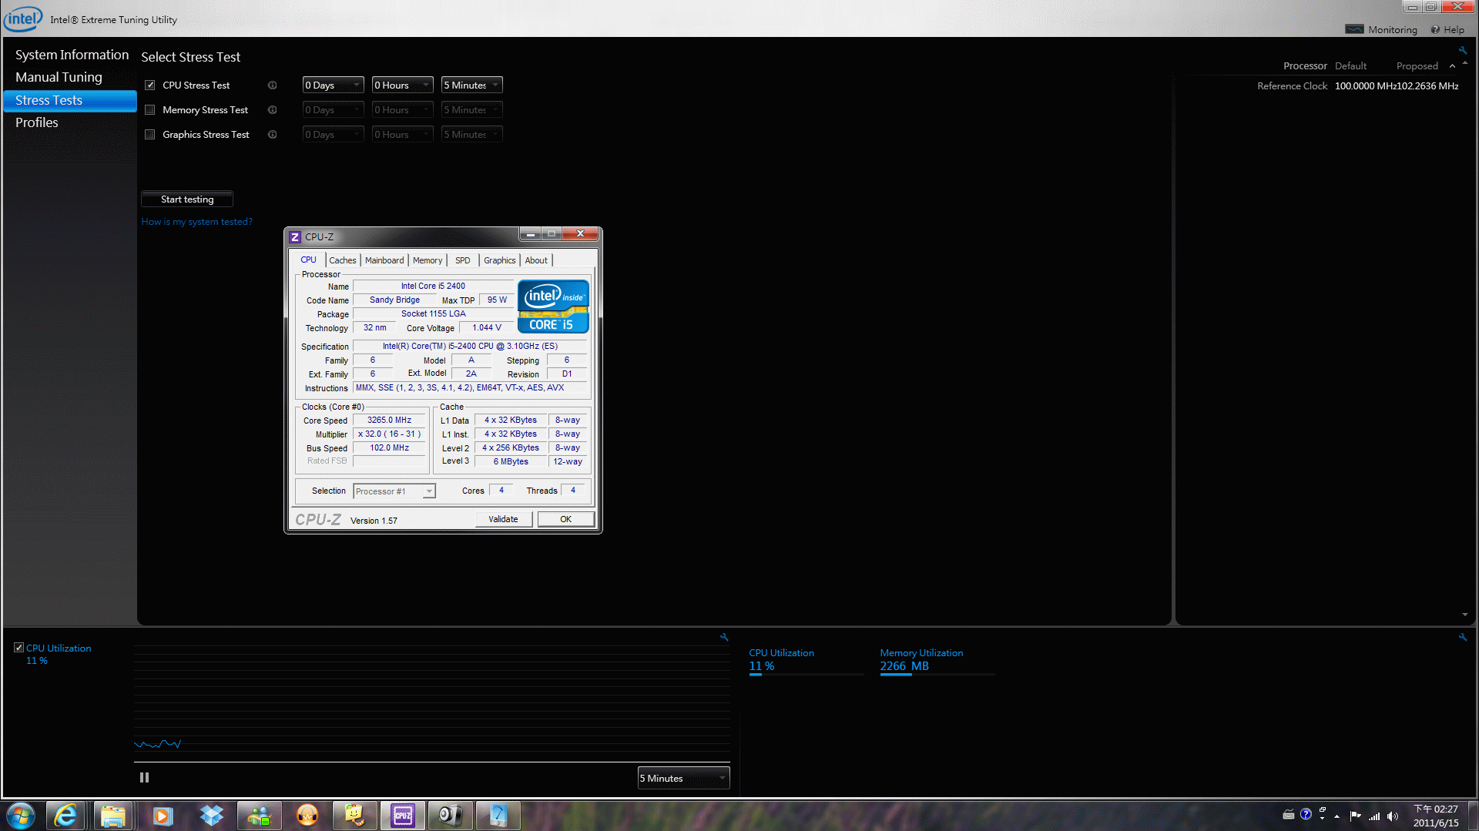This screenshot has width=1479, height=831.
Task: Enable the Graphics Stress Test checkbox
Action: (x=150, y=135)
